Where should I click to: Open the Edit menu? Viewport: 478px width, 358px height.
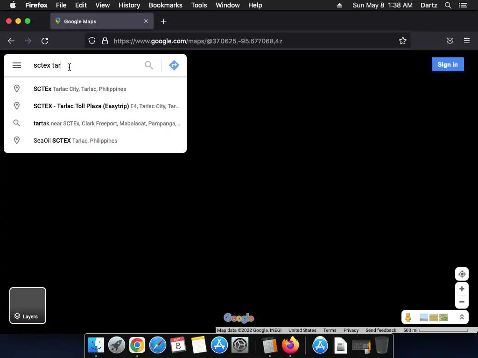(81, 5)
